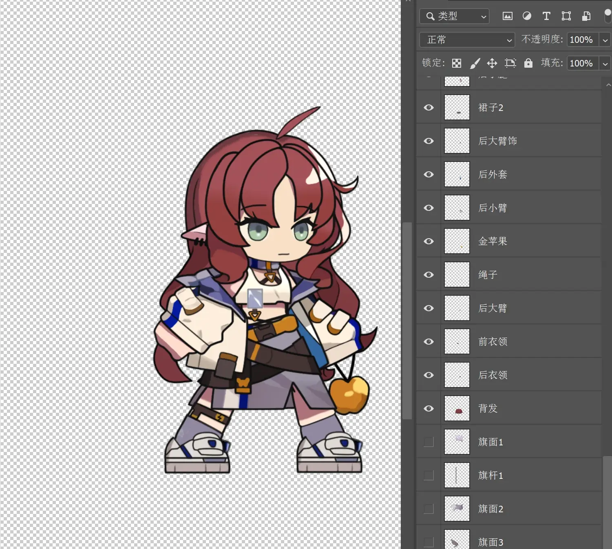Hide the 背发 layer
612x549 pixels.
429,409
